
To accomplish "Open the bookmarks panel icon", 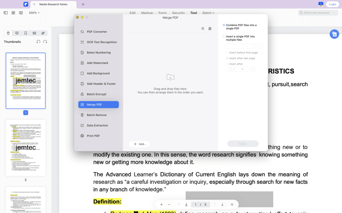I will coord(25,33).
